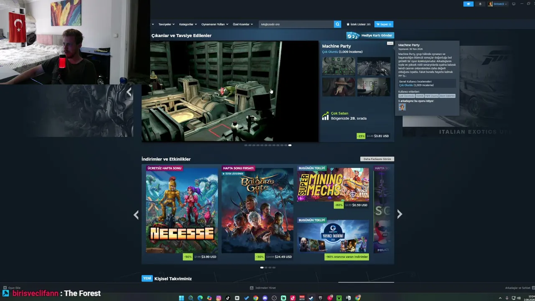Screen dimensions: 535x301
Task: Click the Parti Oyunu user tag
Action: pos(432,96)
